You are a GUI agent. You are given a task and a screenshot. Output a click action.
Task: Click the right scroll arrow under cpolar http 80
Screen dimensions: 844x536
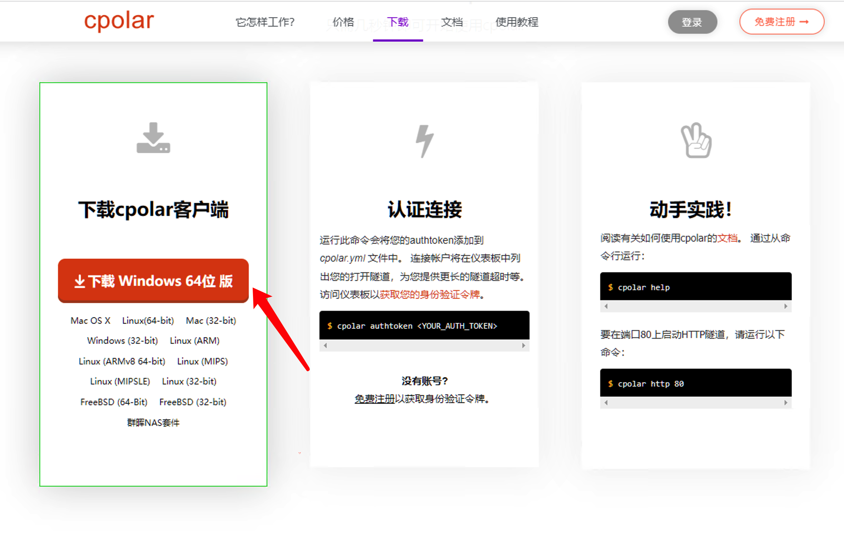pos(785,402)
